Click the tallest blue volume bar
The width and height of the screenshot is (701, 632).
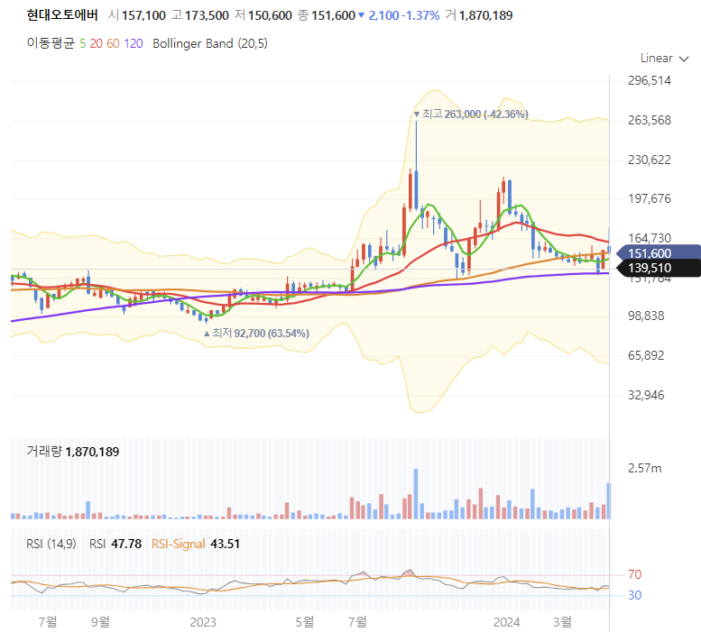click(416, 493)
